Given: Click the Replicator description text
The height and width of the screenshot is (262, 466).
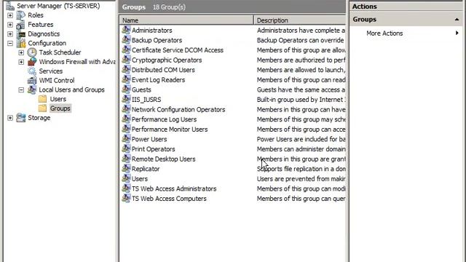Looking at the screenshot, I should 301,169.
